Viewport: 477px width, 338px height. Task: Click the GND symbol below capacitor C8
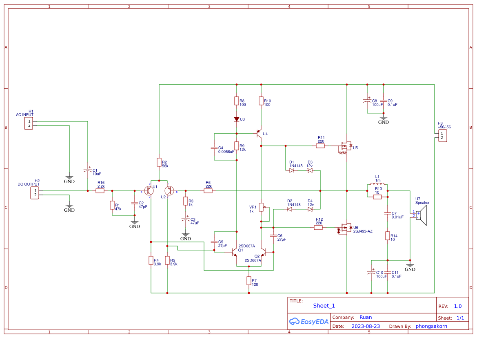coord(383,119)
